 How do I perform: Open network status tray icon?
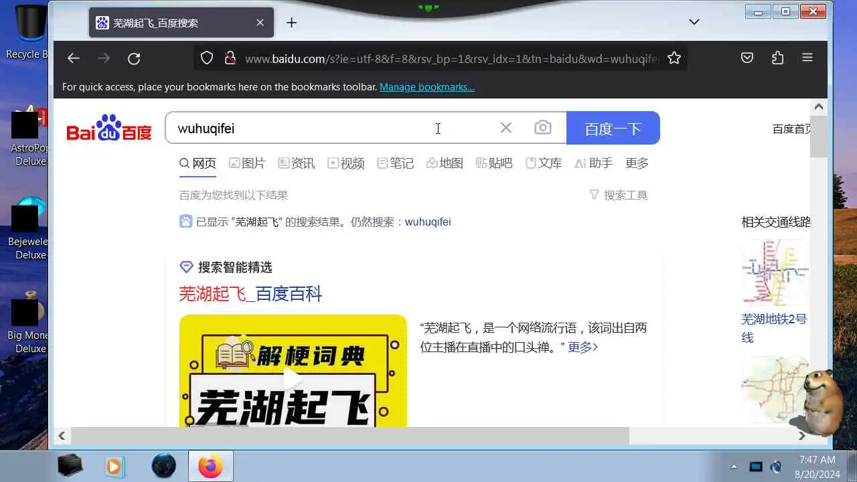click(756, 467)
